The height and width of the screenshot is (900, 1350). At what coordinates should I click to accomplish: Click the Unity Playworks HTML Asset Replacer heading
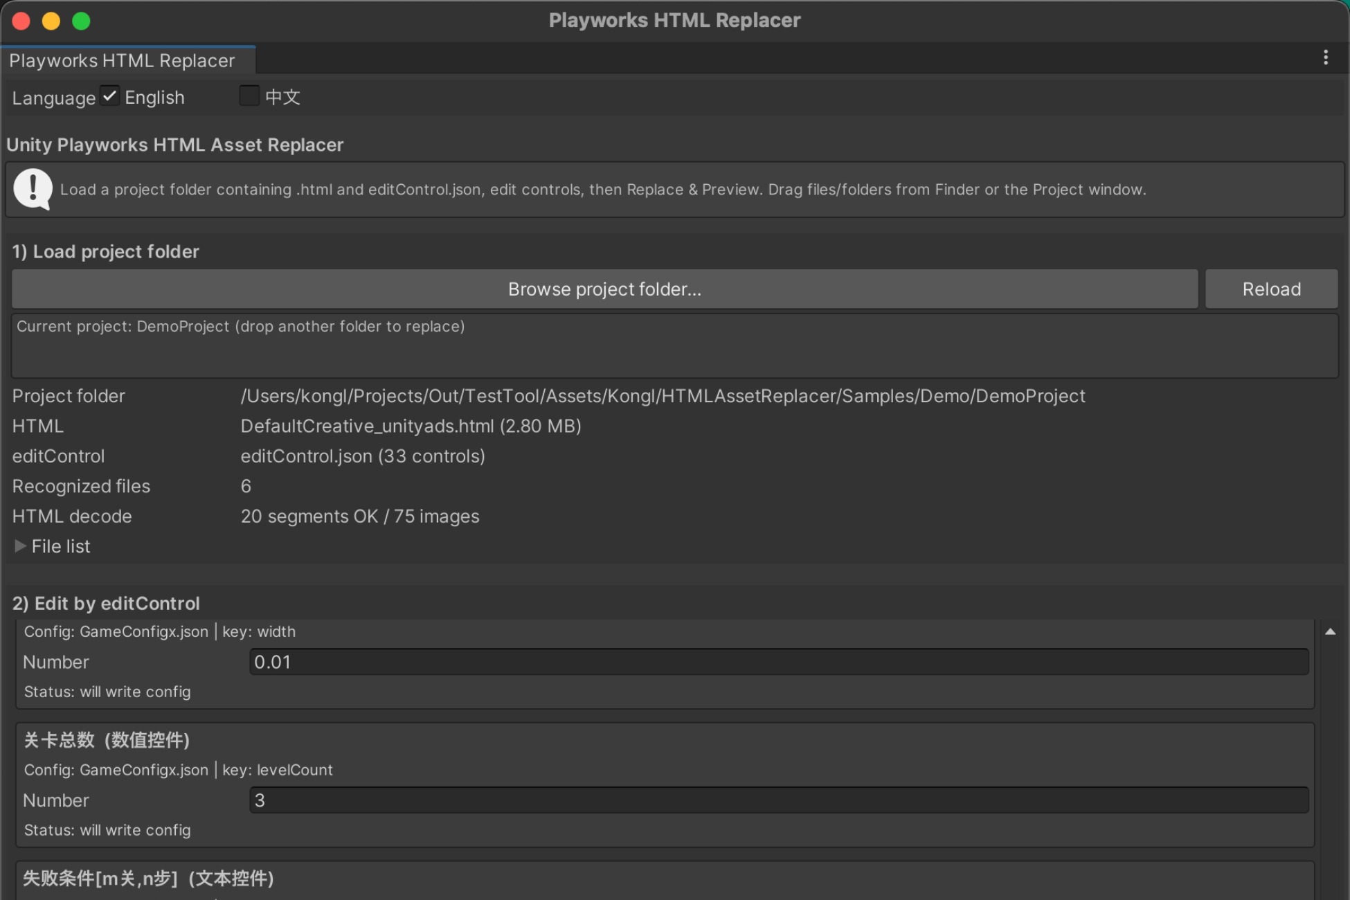click(x=175, y=145)
